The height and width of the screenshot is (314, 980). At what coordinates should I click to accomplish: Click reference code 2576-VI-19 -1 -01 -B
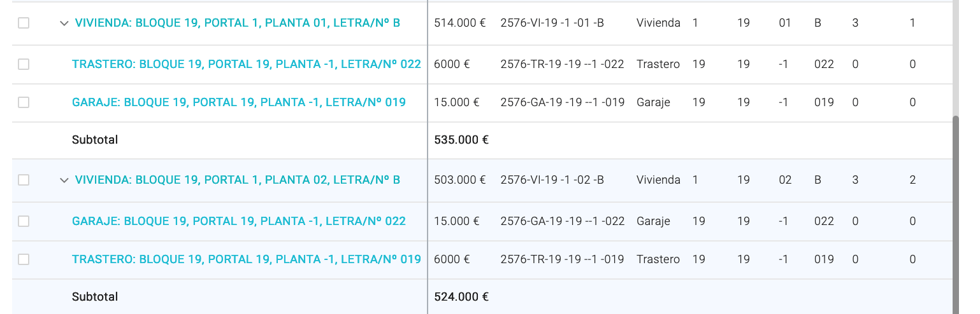pos(552,23)
